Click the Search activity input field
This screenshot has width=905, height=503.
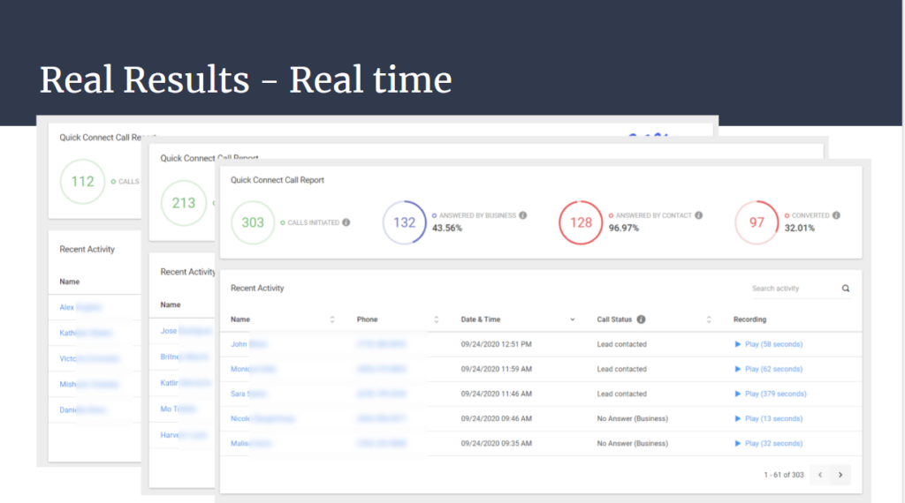[793, 289]
